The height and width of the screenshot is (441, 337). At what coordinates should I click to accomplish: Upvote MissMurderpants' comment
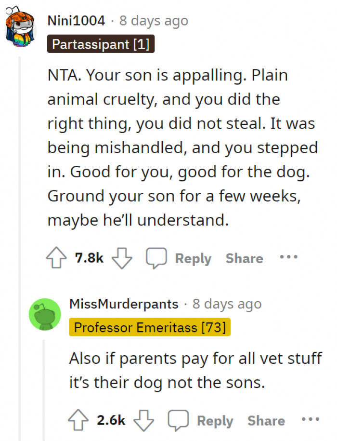tap(78, 420)
